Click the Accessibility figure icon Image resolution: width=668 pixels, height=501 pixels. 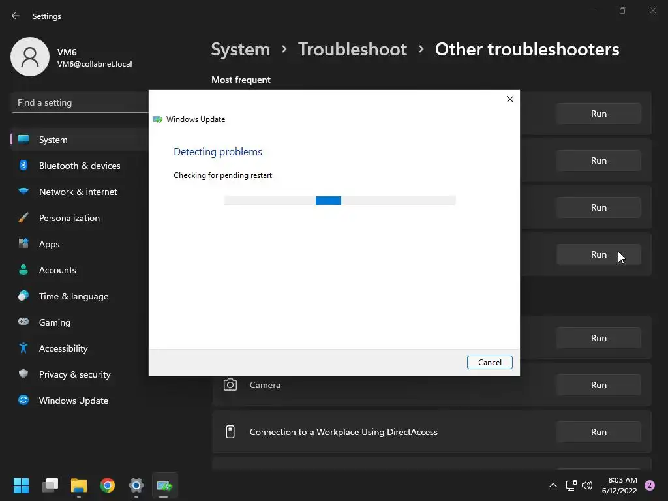[x=23, y=348]
